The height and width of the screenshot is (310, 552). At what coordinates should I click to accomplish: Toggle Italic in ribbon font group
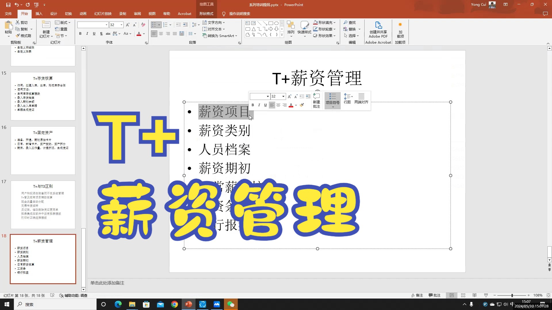[87, 34]
